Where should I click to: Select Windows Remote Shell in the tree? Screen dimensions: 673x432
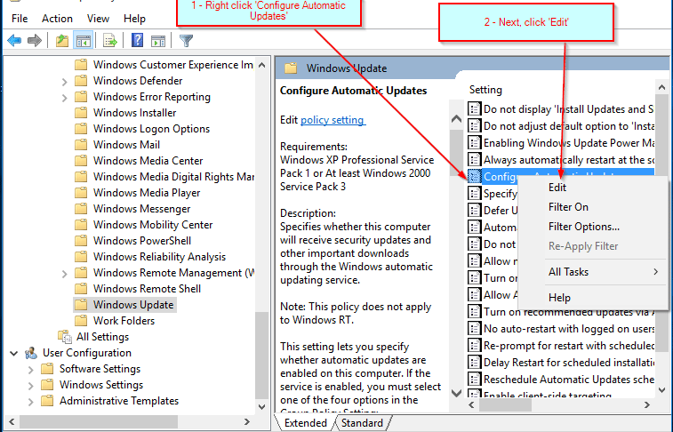pyautogui.click(x=147, y=289)
